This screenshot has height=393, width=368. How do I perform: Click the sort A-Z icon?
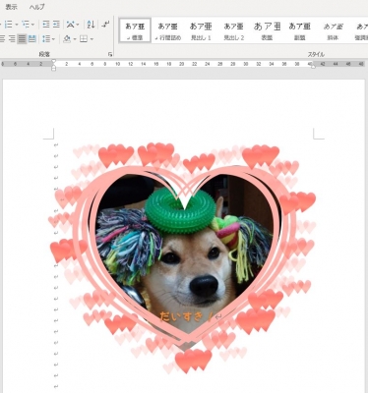pos(91,25)
